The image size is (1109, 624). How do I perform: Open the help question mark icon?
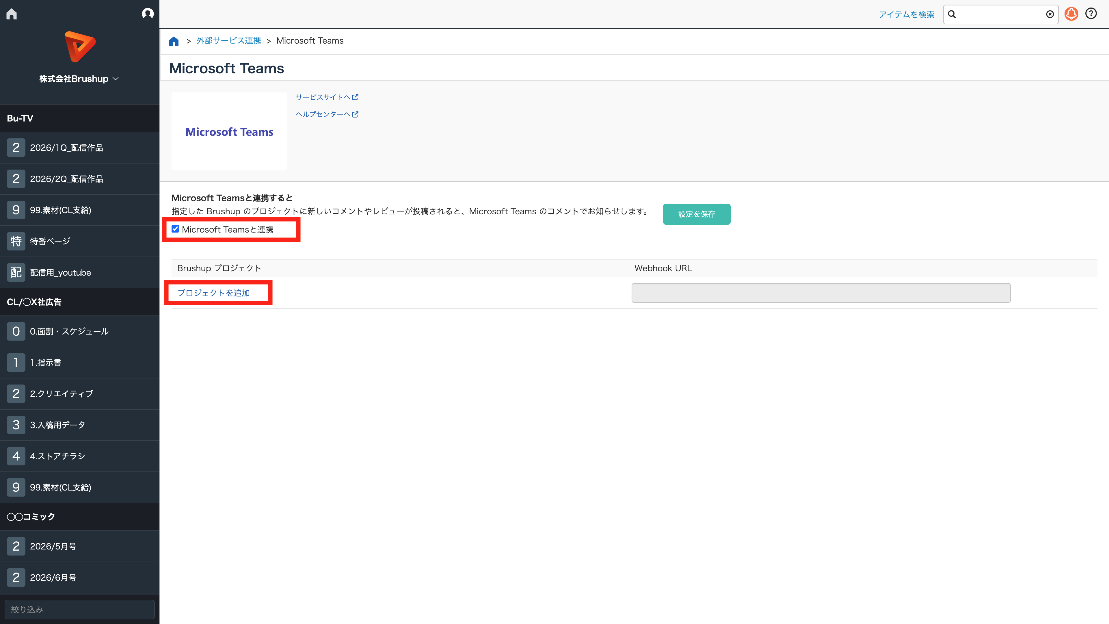(x=1091, y=14)
